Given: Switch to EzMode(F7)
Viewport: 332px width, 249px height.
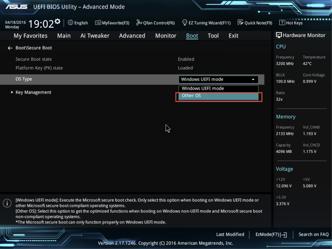Looking at the screenshot, I should coord(271,235).
